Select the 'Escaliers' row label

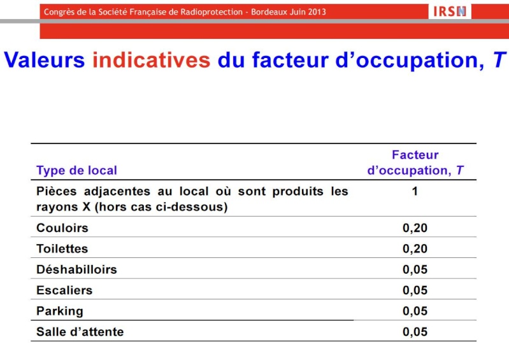click(x=64, y=290)
